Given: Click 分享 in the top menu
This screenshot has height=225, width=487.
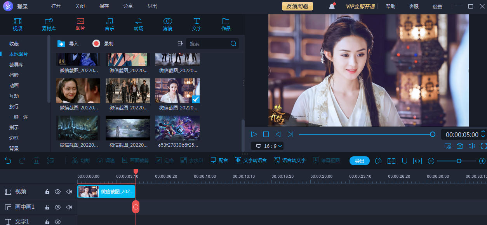Looking at the screenshot, I should [x=128, y=6].
